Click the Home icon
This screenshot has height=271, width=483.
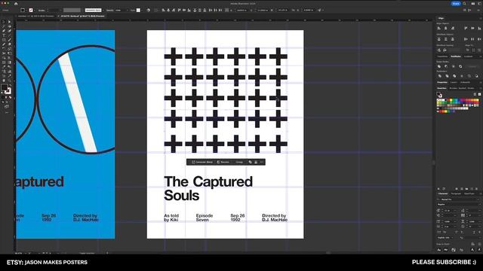[x=16, y=4]
